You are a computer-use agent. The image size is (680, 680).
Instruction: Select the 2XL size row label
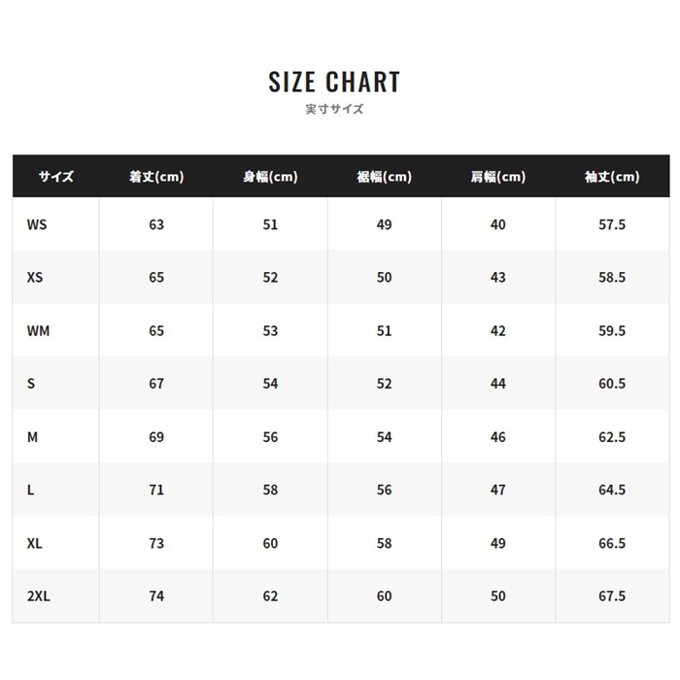click(39, 596)
